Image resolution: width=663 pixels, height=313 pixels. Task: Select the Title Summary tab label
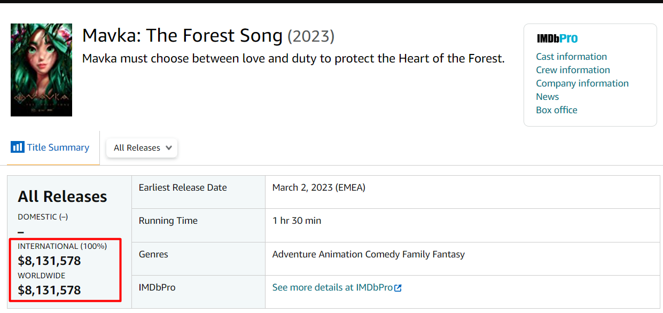[x=58, y=147]
